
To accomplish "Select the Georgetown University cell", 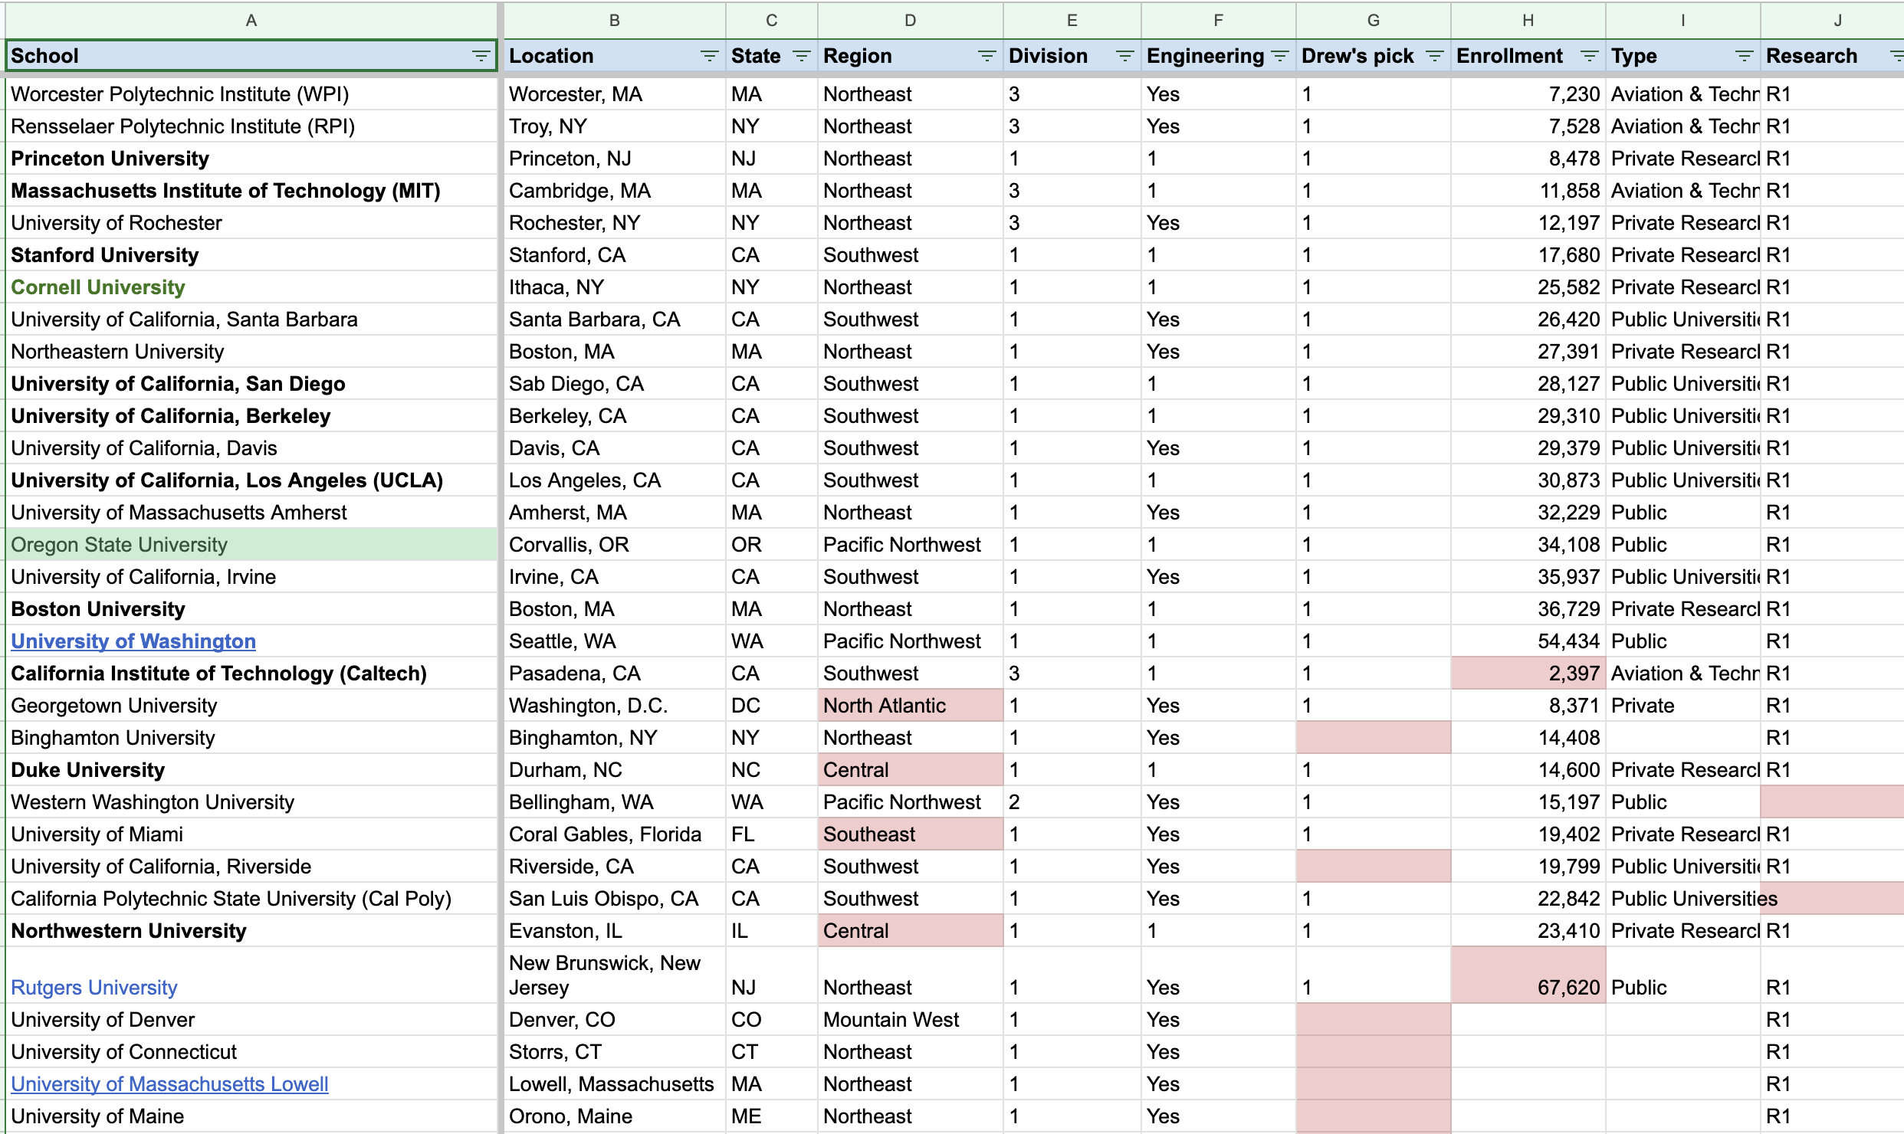I will click(251, 706).
